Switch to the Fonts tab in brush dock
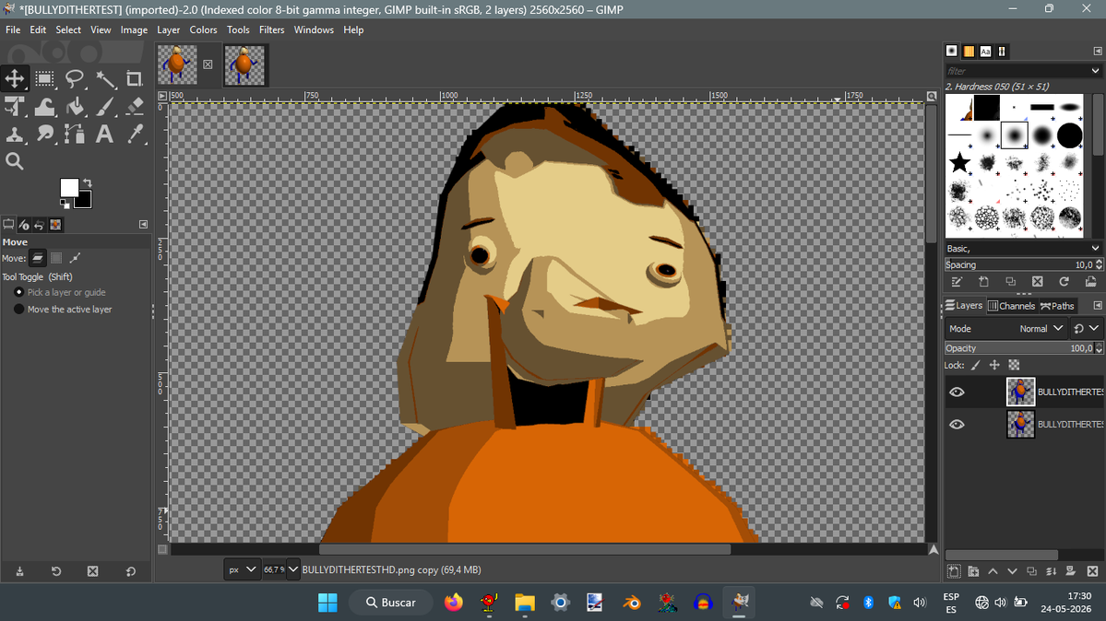Viewport: 1106px width, 621px height. 985,51
